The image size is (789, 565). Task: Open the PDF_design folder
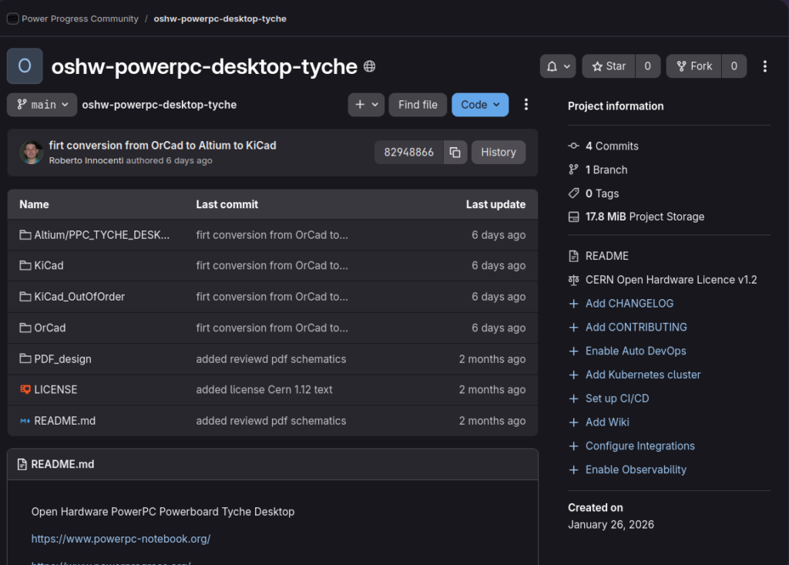click(x=63, y=359)
